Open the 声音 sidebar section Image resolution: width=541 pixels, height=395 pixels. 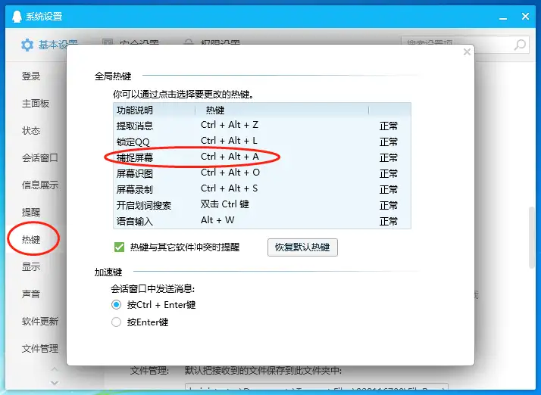31,294
